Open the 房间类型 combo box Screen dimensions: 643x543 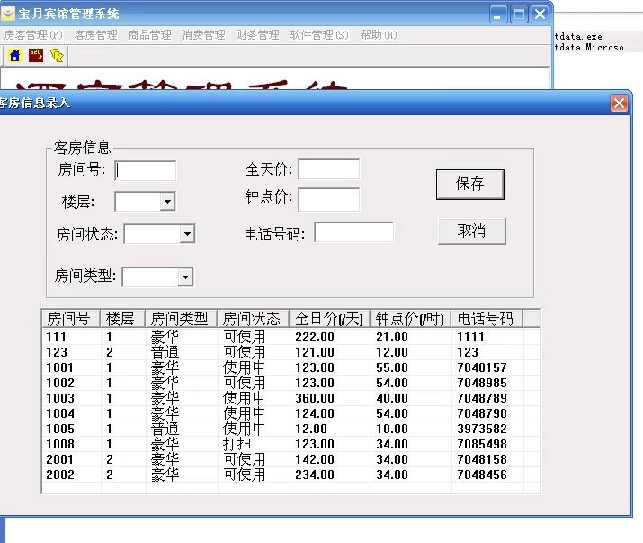click(x=184, y=276)
